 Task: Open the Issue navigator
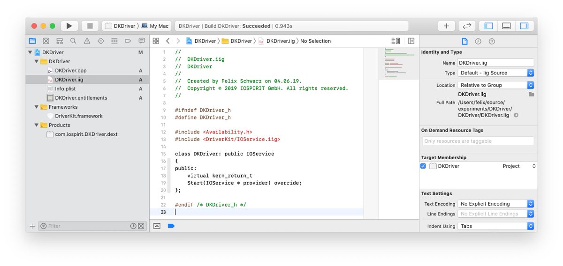click(x=87, y=41)
